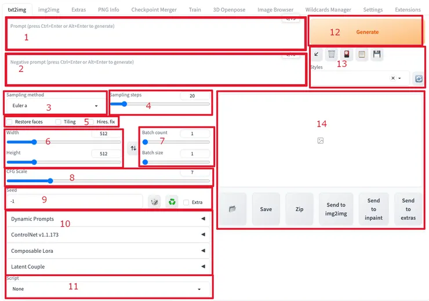Open the Extensions tab
The height and width of the screenshot is (301, 429).
tap(408, 10)
